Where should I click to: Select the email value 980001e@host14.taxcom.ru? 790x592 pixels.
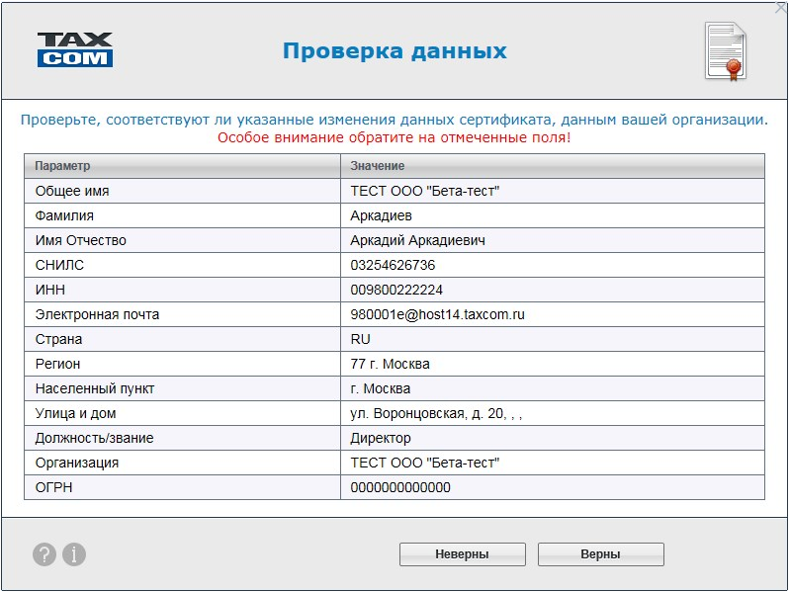click(437, 314)
